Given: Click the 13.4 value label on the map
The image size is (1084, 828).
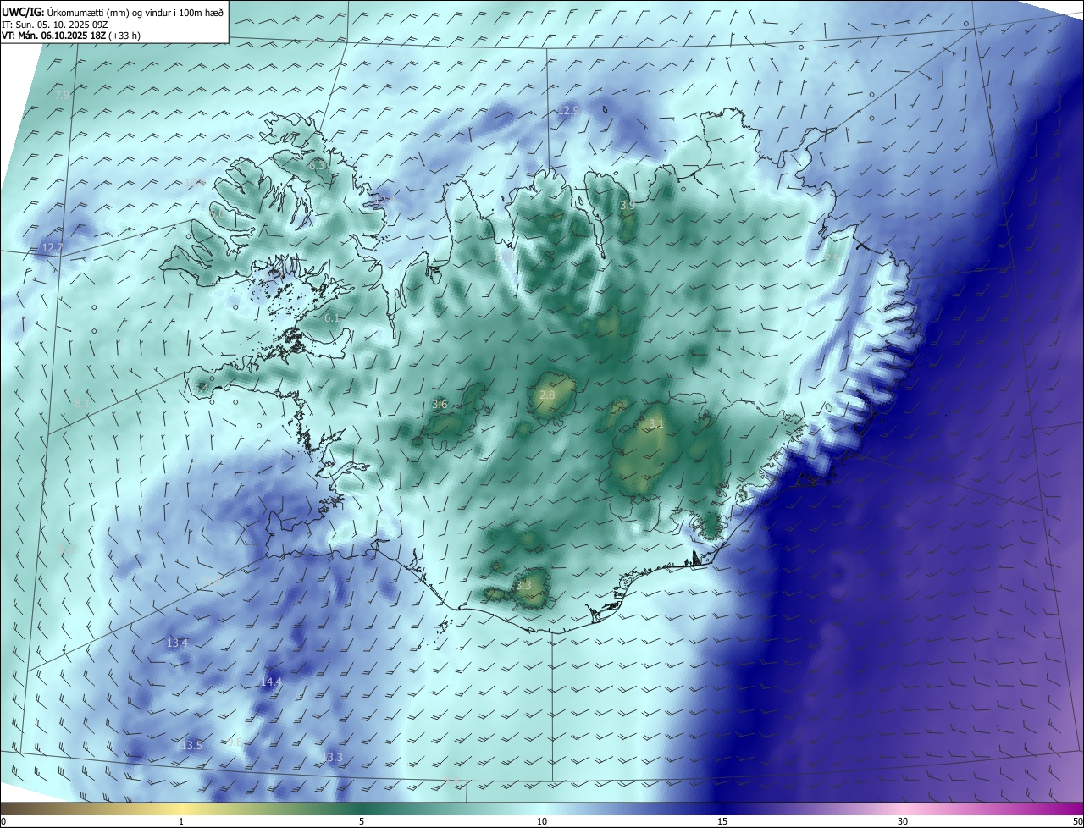Looking at the screenshot, I should (177, 643).
